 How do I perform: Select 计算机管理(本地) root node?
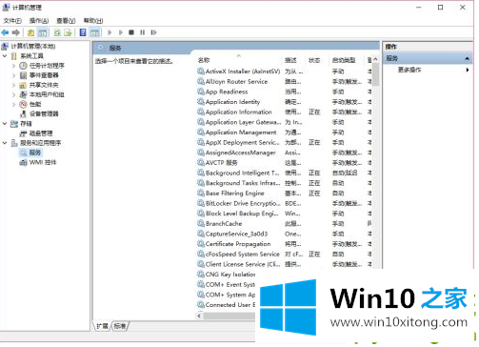pyautogui.click(x=33, y=47)
